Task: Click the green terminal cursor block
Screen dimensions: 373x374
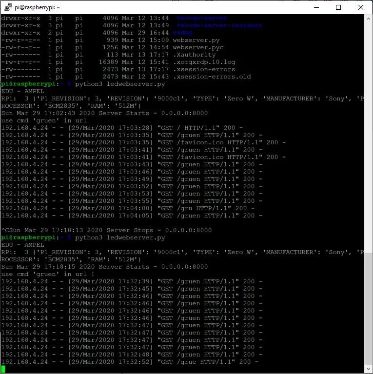Action: [x=3, y=369]
